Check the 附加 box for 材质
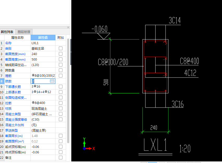222x163 pixels. 61,108
